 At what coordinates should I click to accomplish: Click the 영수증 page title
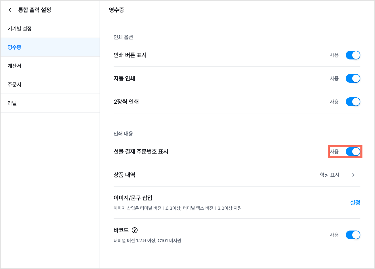pyautogui.click(x=117, y=10)
